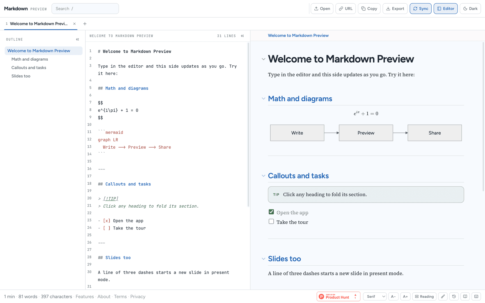Click the open book icon
Image resolution: width=485 pixels, height=303 pixels.
click(465, 297)
